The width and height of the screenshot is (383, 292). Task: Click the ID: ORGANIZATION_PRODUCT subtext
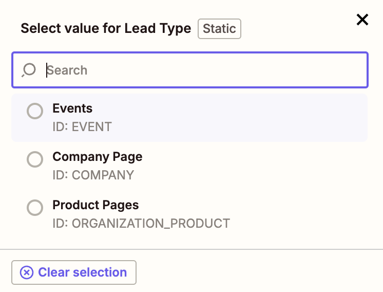(141, 223)
